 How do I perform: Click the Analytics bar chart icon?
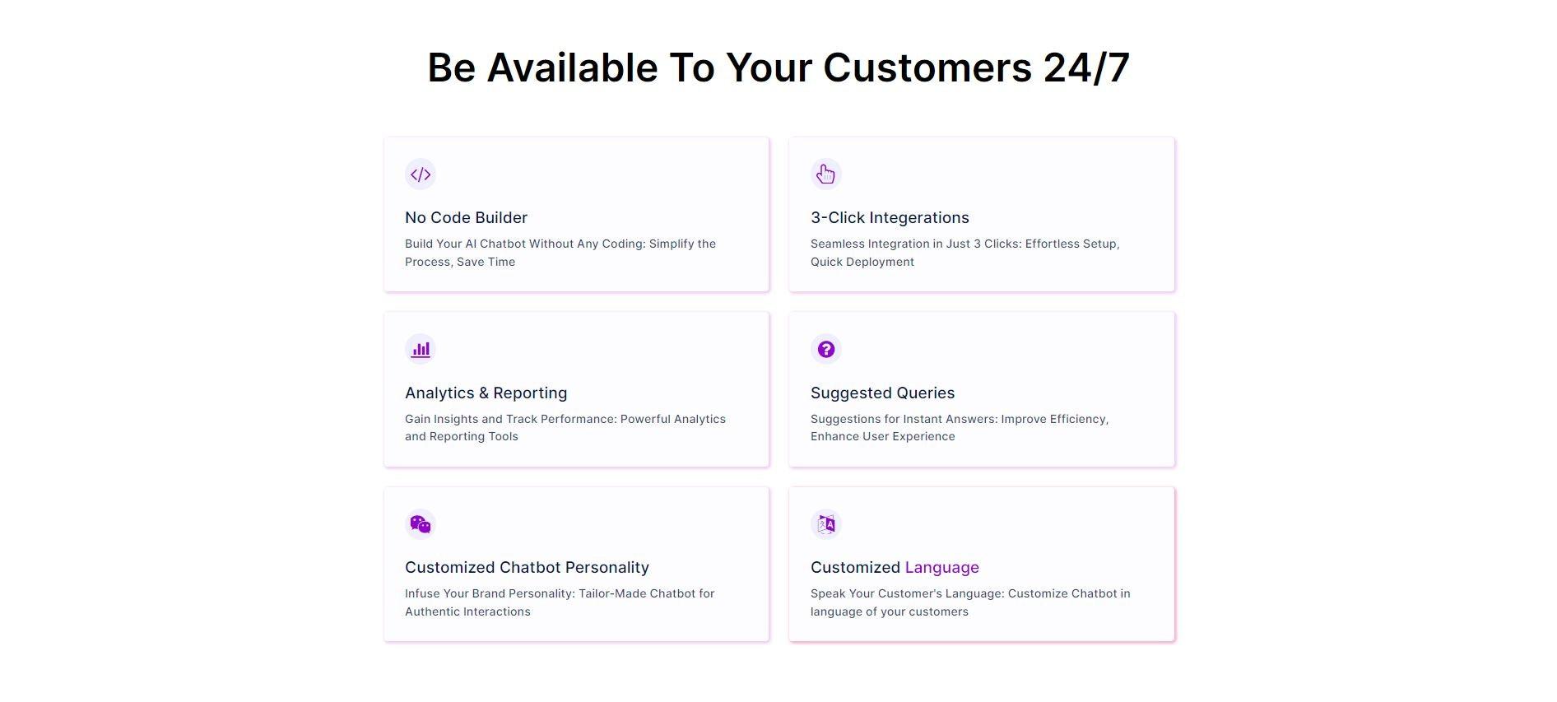pos(421,349)
